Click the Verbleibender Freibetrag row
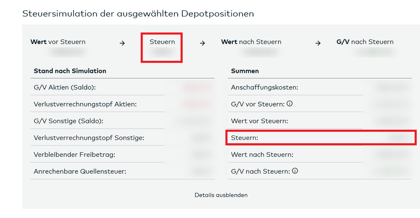420x218 pixels. [74, 154]
